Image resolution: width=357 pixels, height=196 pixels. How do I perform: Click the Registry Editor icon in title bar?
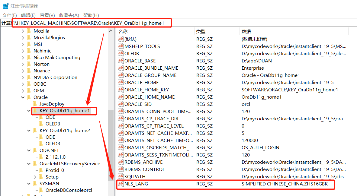pyautogui.click(x=5, y=5)
